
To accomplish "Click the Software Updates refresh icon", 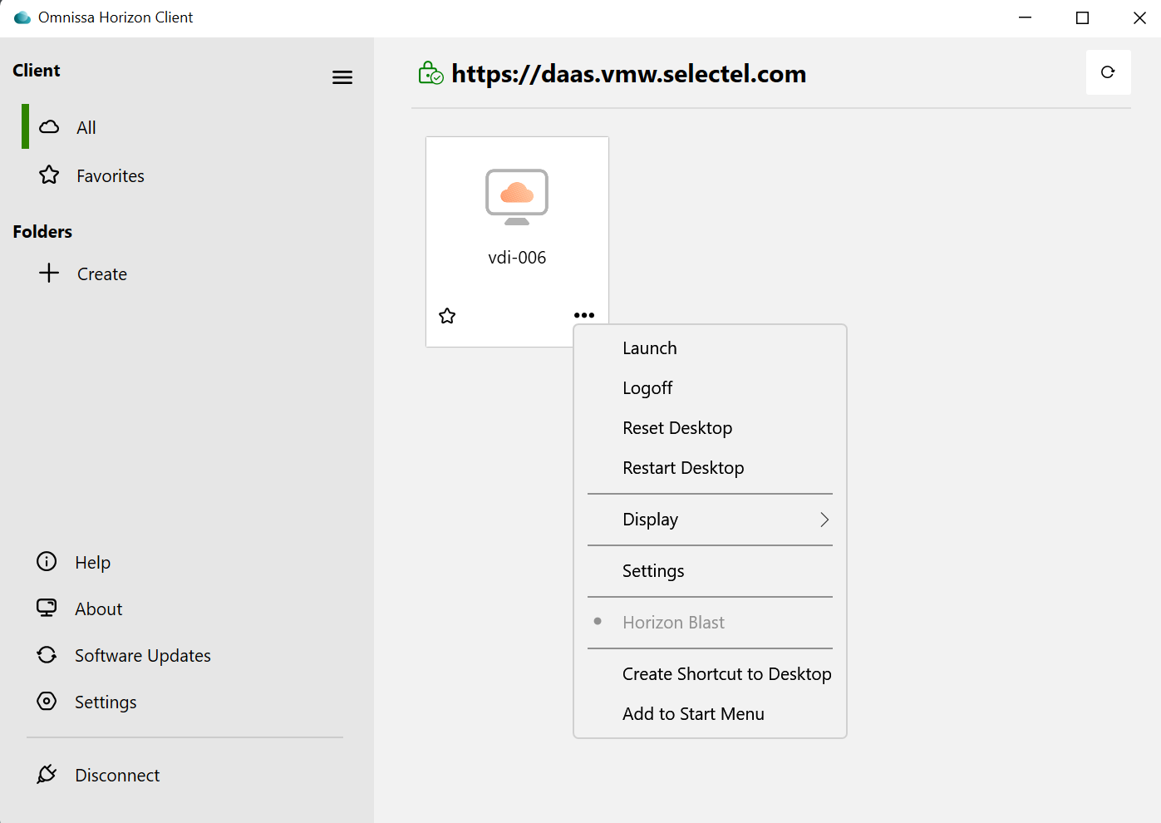I will click(47, 654).
